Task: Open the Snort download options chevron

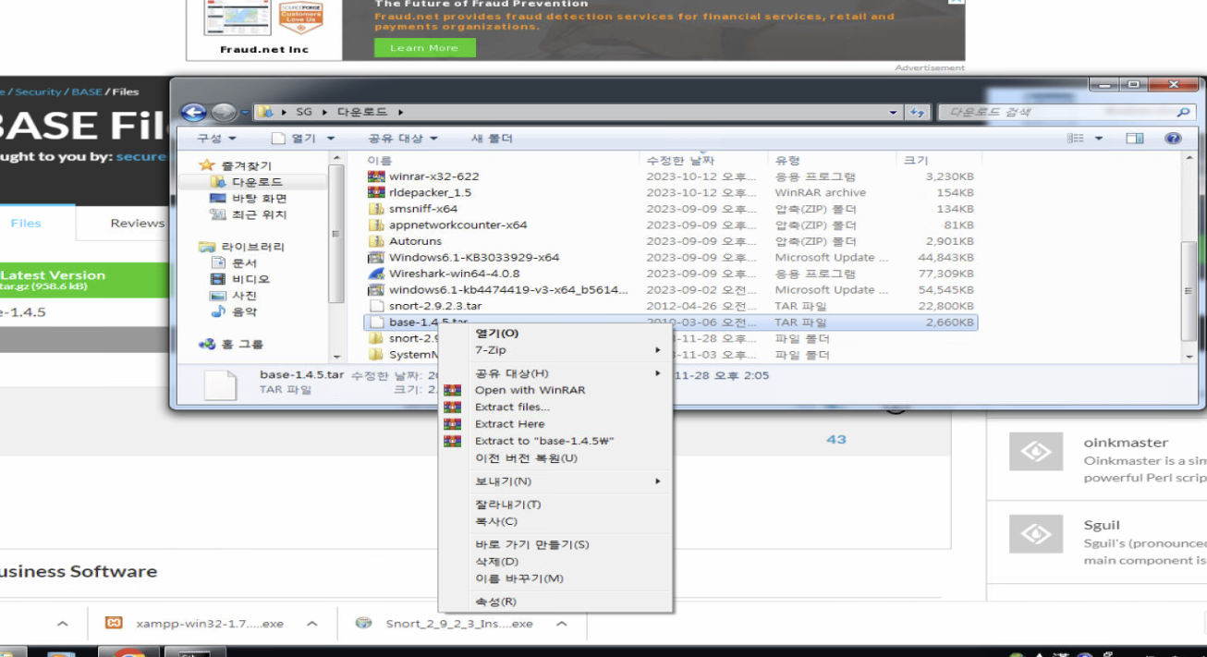Action: click(x=562, y=624)
